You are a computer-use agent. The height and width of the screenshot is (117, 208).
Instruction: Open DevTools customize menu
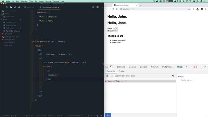click(x=201, y=67)
